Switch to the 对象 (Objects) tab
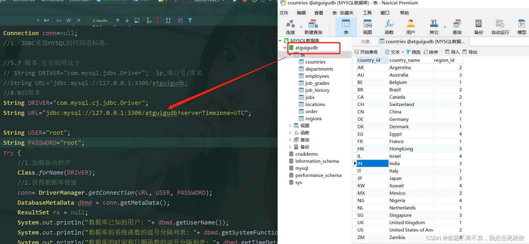The height and width of the screenshot is (244, 529). tap(365, 42)
